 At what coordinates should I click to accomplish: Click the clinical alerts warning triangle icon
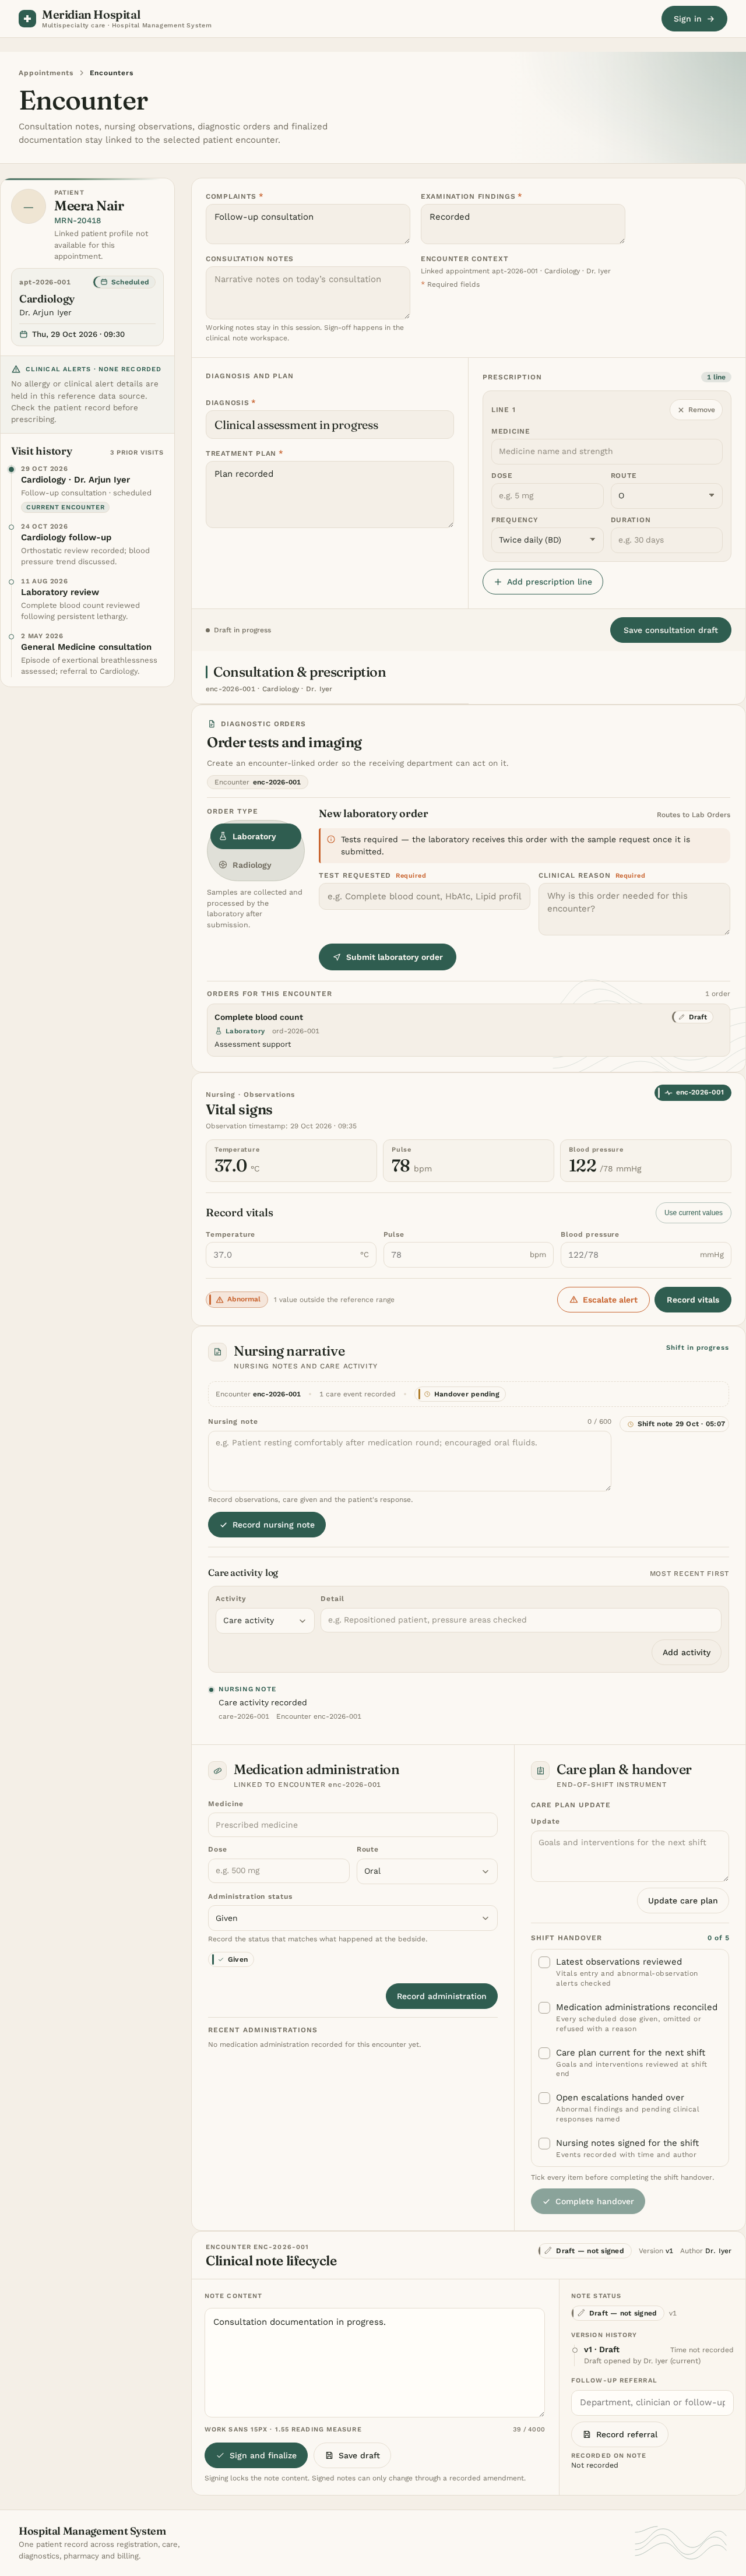tap(16, 369)
